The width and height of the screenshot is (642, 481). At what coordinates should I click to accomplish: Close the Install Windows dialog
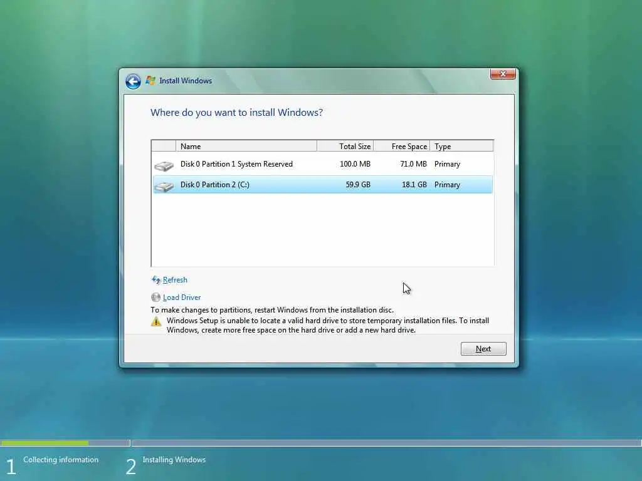pyautogui.click(x=503, y=74)
